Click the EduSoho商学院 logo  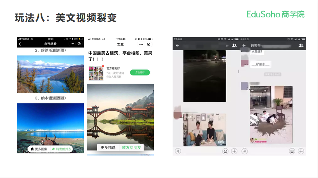point(275,14)
